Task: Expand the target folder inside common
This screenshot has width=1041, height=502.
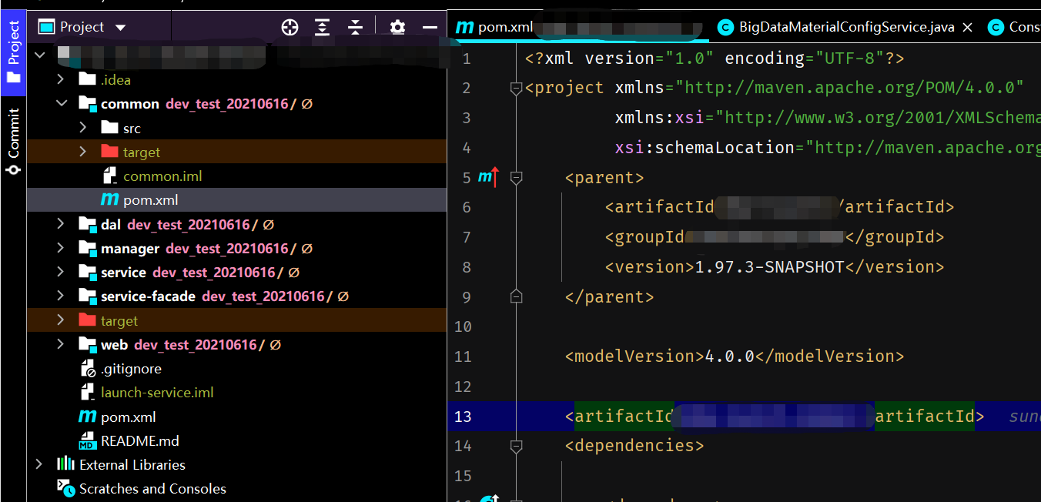Action: click(82, 152)
